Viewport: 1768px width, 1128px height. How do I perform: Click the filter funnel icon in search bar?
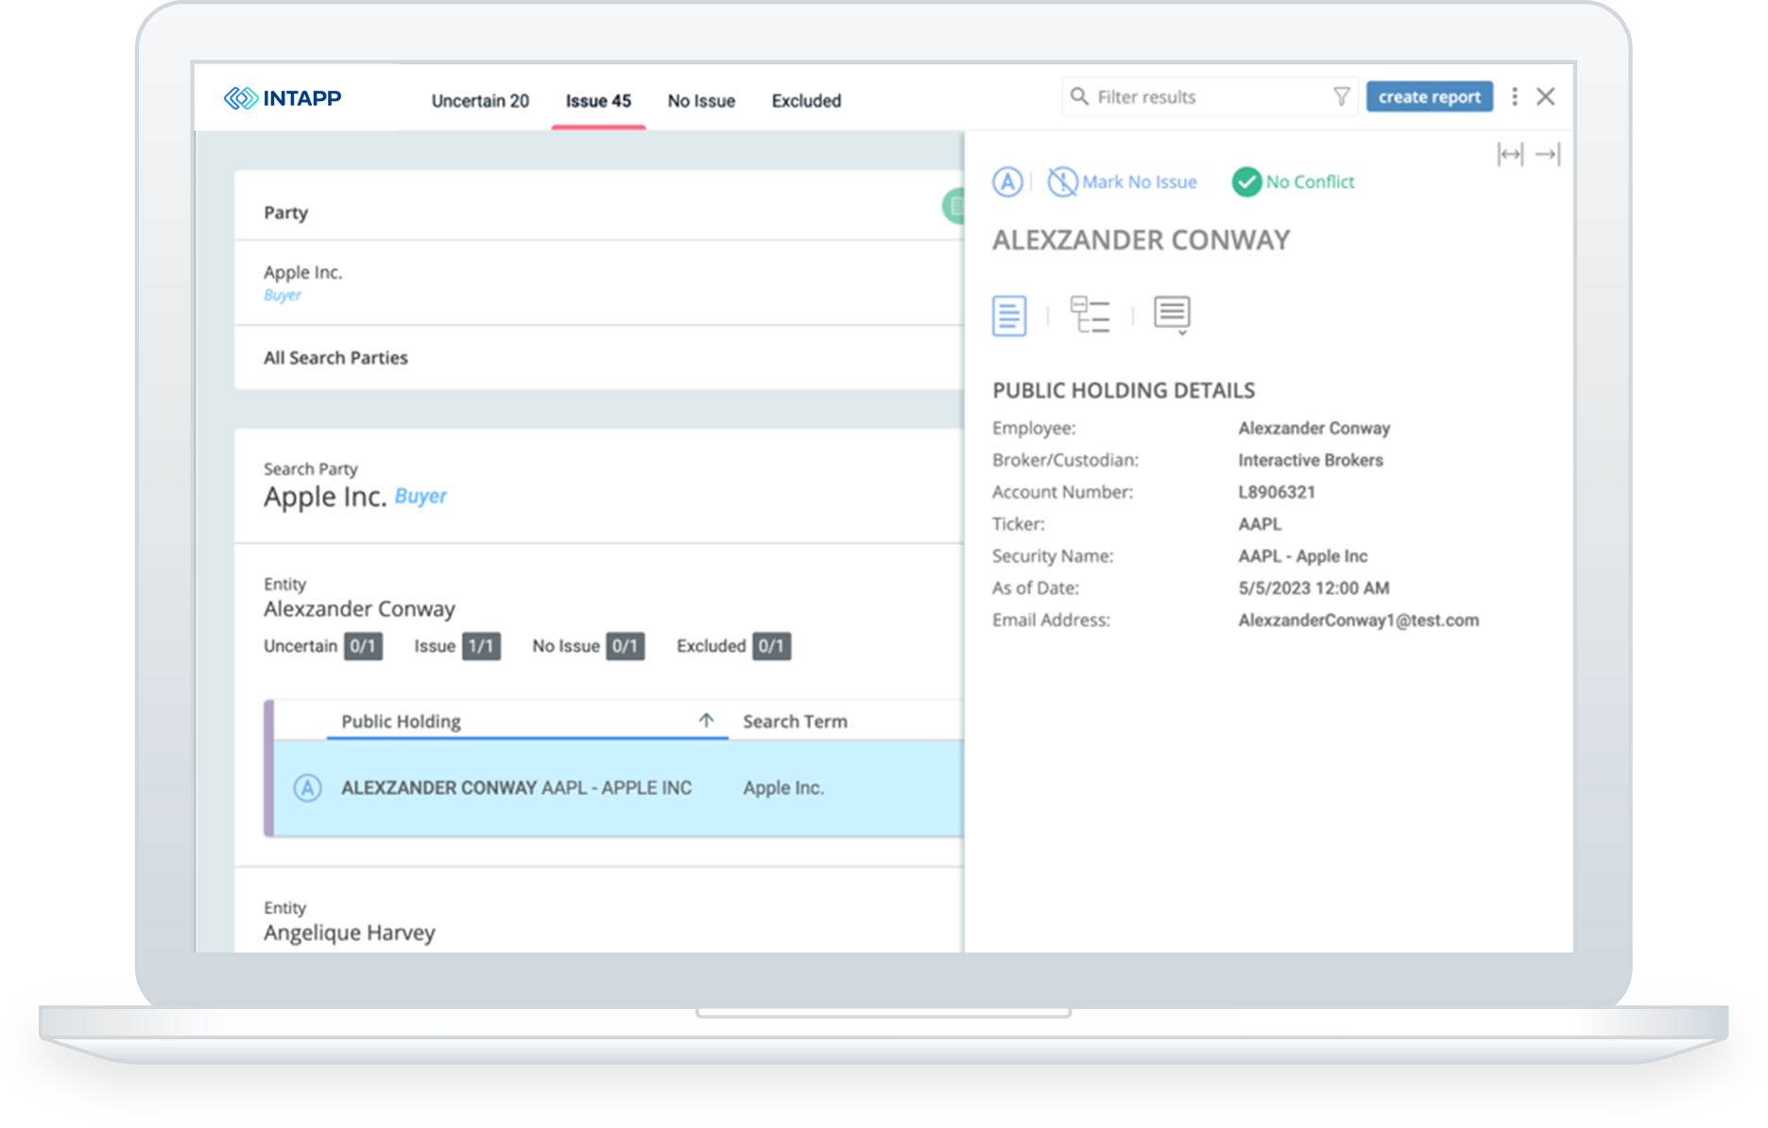(x=1342, y=95)
